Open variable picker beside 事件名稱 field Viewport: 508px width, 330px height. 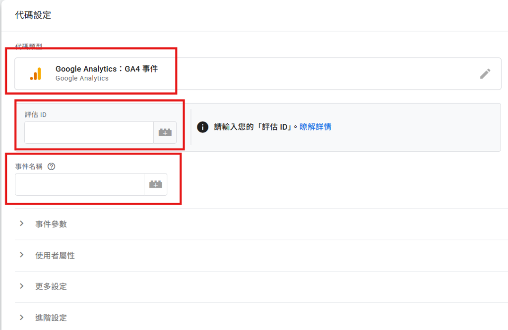155,184
